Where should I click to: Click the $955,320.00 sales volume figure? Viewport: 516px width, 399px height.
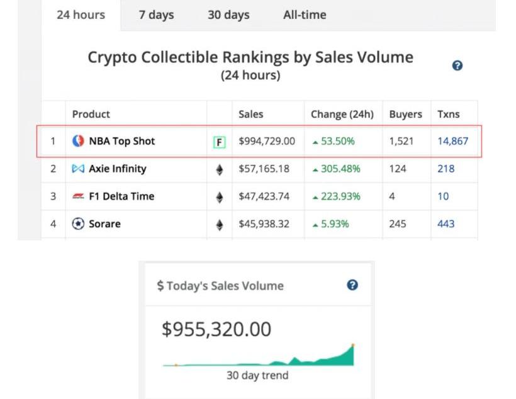pos(216,329)
